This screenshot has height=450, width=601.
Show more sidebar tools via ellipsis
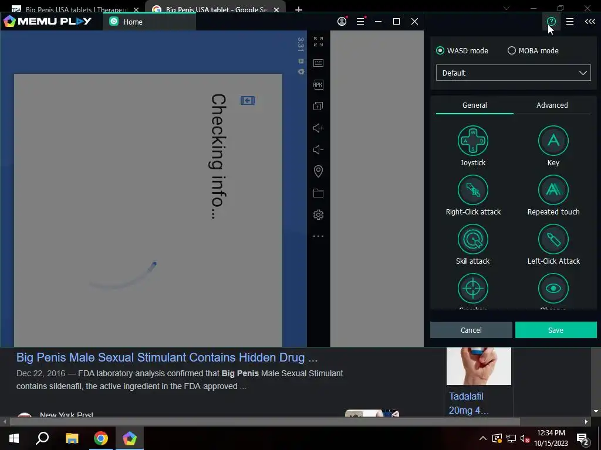click(318, 236)
